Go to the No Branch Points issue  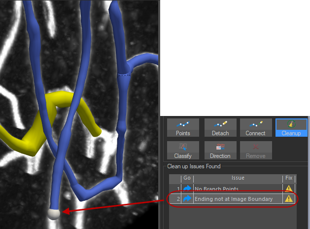(x=187, y=189)
